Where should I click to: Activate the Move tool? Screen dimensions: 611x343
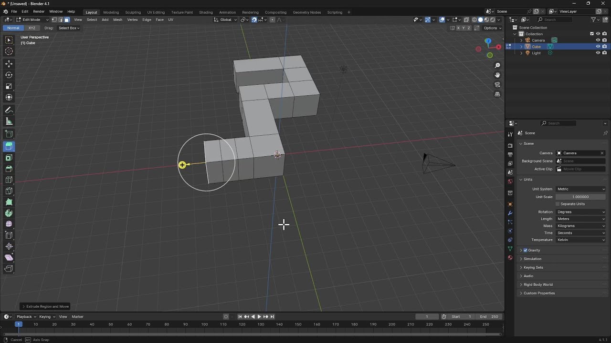pos(9,64)
